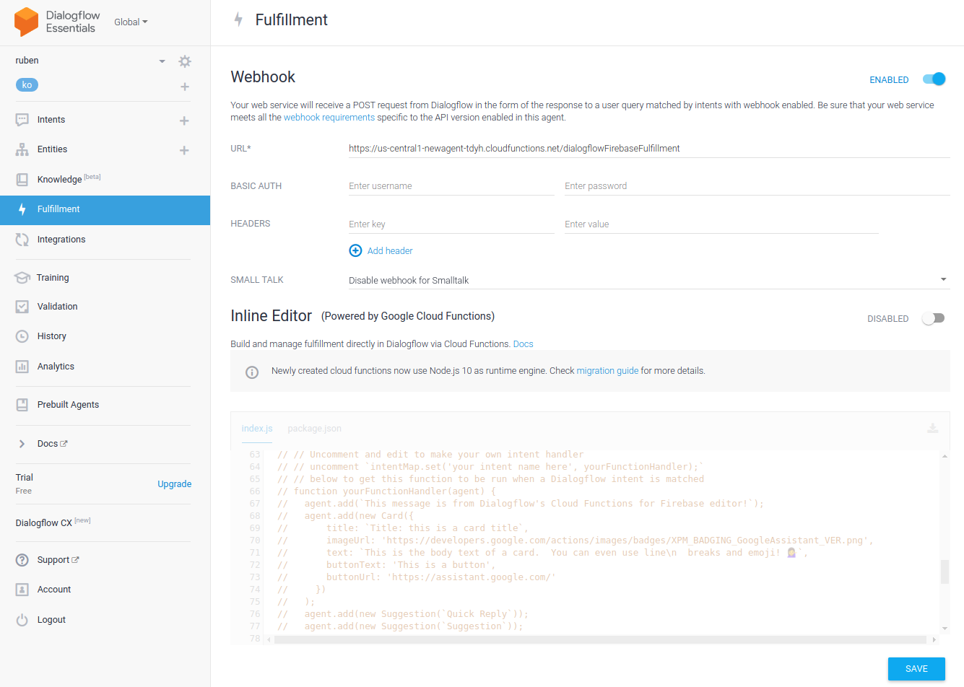Screen dimensions: 964x687
Task: Create new entity with plus icon
Action: pyautogui.click(x=184, y=150)
